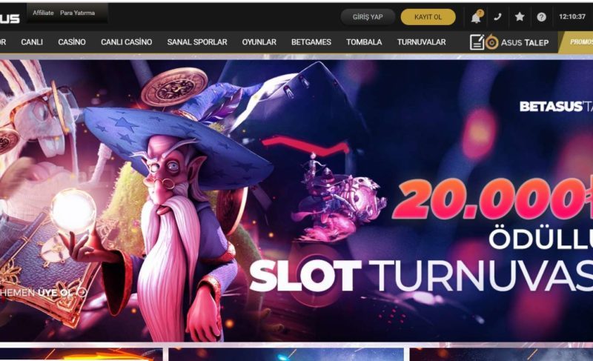Go to the Canlı menu item
The image size is (593, 361).
click(x=32, y=42)
